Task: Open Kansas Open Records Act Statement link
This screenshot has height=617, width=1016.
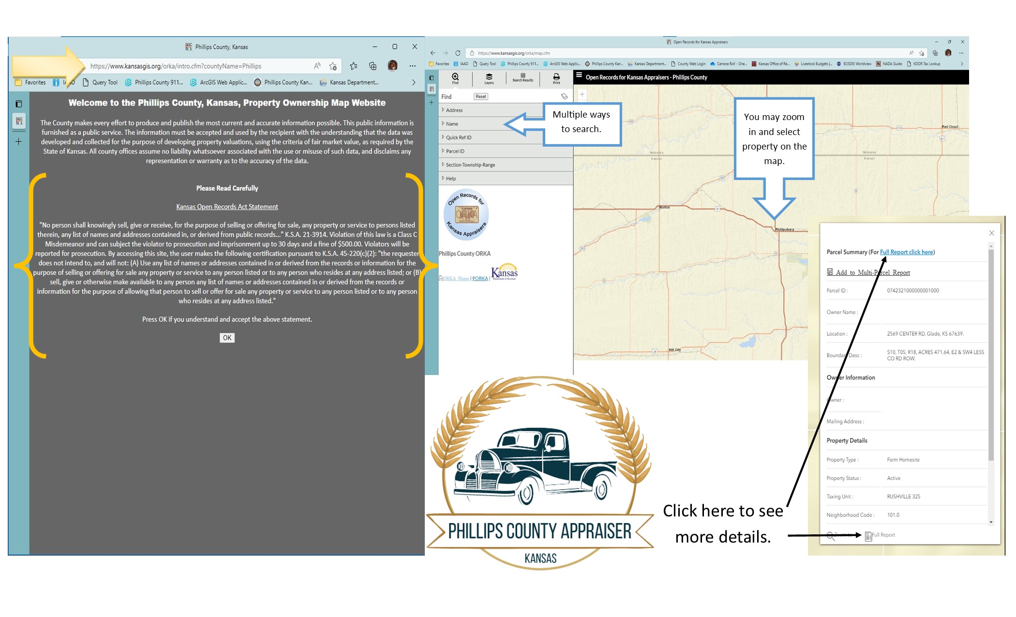Action: pyautogui.click(x=227, y=207)
